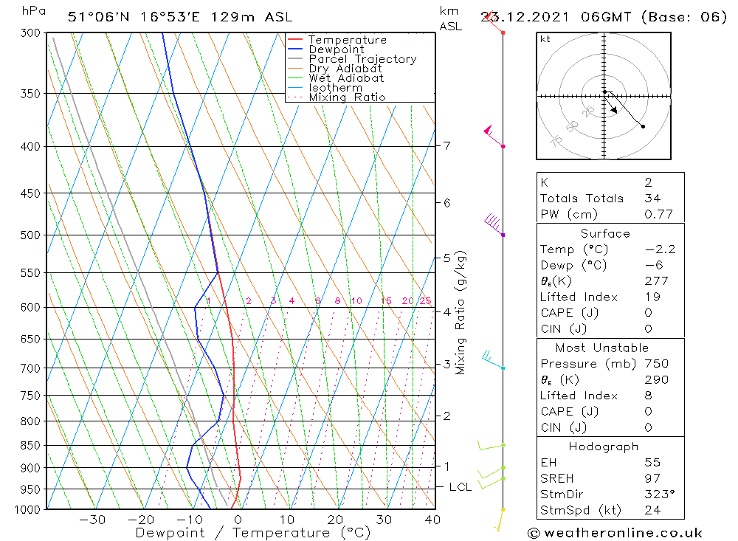The image size is (738, 541).
Task: Click the StmSpd (kt) value 24
Action: [x=652, y=511]
